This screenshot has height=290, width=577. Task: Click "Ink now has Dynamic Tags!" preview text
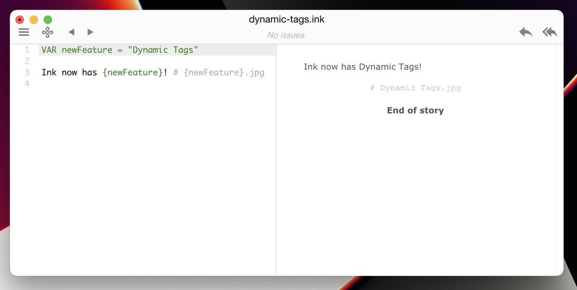(x=363, y=67)
